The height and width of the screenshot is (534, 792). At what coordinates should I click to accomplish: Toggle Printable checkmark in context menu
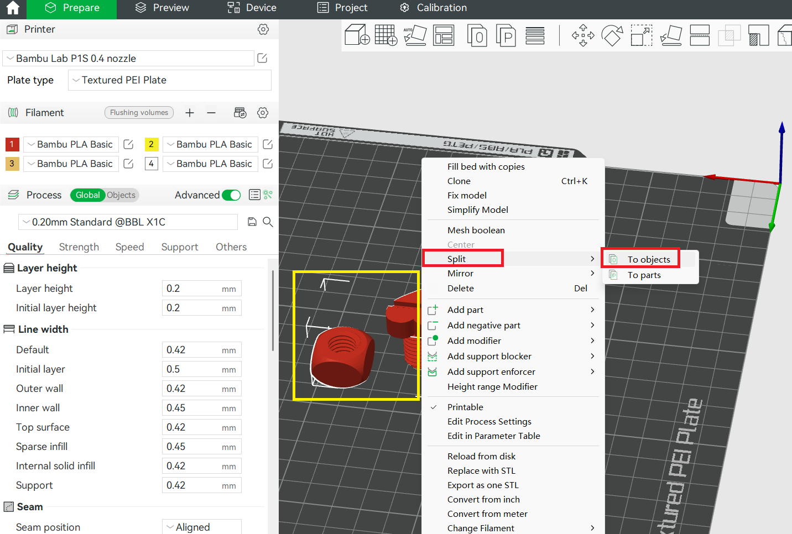[x=434, y=407]
